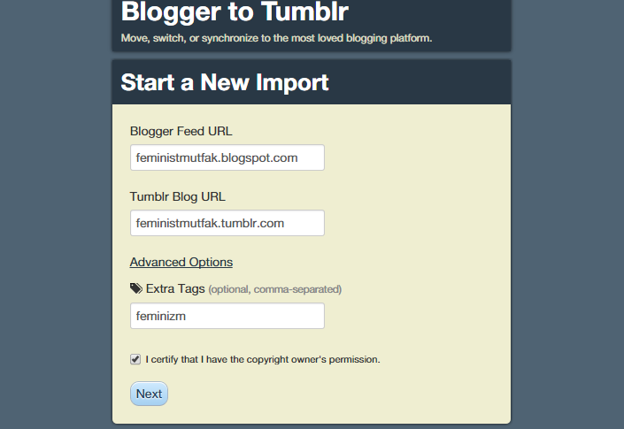Viewport: 624px width, 429px height.
Task: Click the "Move, switch, or synchronize" tagline
Action: (276, 38)
